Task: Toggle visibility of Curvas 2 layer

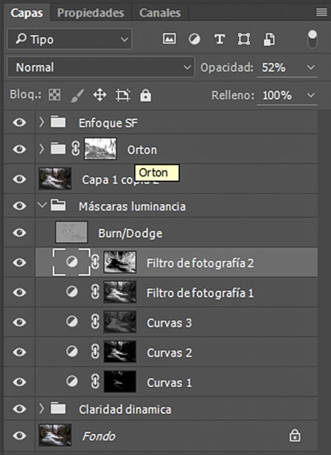Action: [19, 352]
